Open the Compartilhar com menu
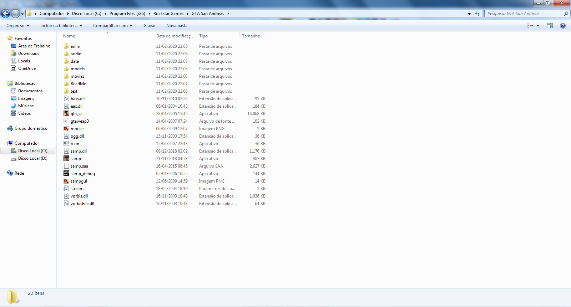The height and width of the screenshot is (307, 571). click(x=113, y=26)
